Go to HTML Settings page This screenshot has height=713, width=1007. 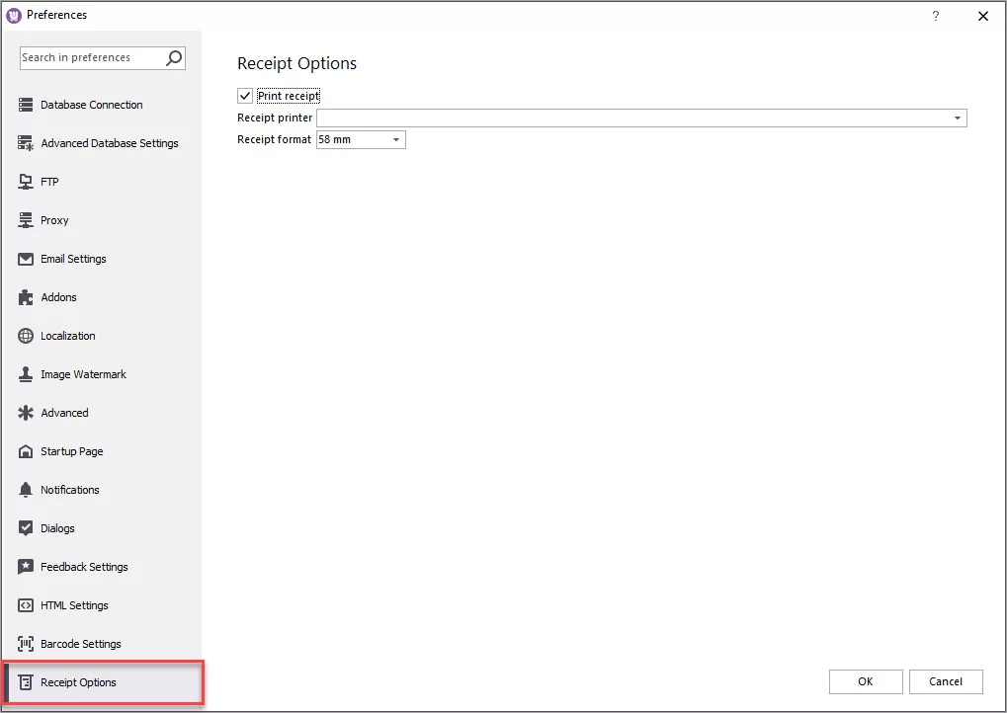(74, 605)
